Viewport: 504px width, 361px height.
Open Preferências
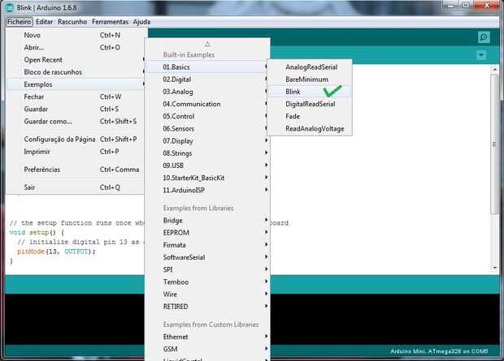pyautogui.click(x=76, y=170)
